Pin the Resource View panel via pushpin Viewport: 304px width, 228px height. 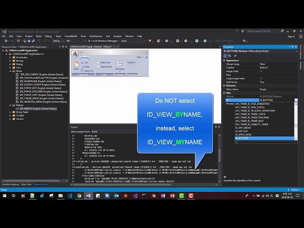63,47
